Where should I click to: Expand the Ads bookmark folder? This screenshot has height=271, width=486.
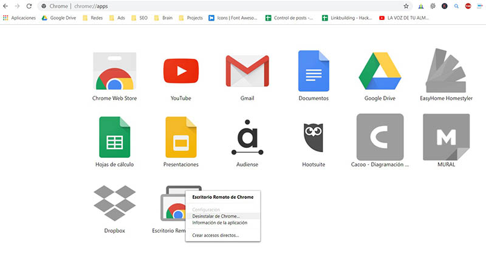[x=117, y=18]
